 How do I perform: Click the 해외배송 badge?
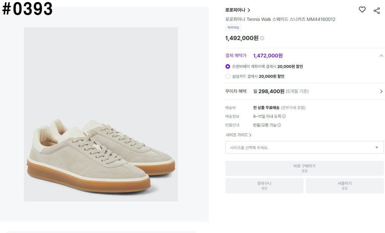click(x=233, y=28)
